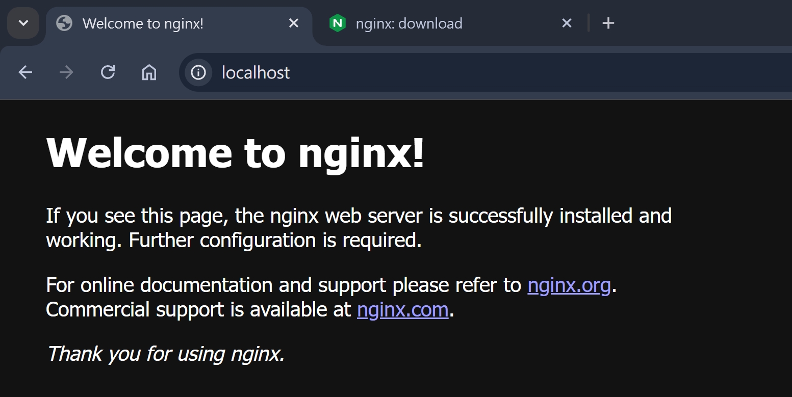Click the forward navigation arrow
This screenshot has width=792, height=397.
pyautogui.click(x=66, y=72)
